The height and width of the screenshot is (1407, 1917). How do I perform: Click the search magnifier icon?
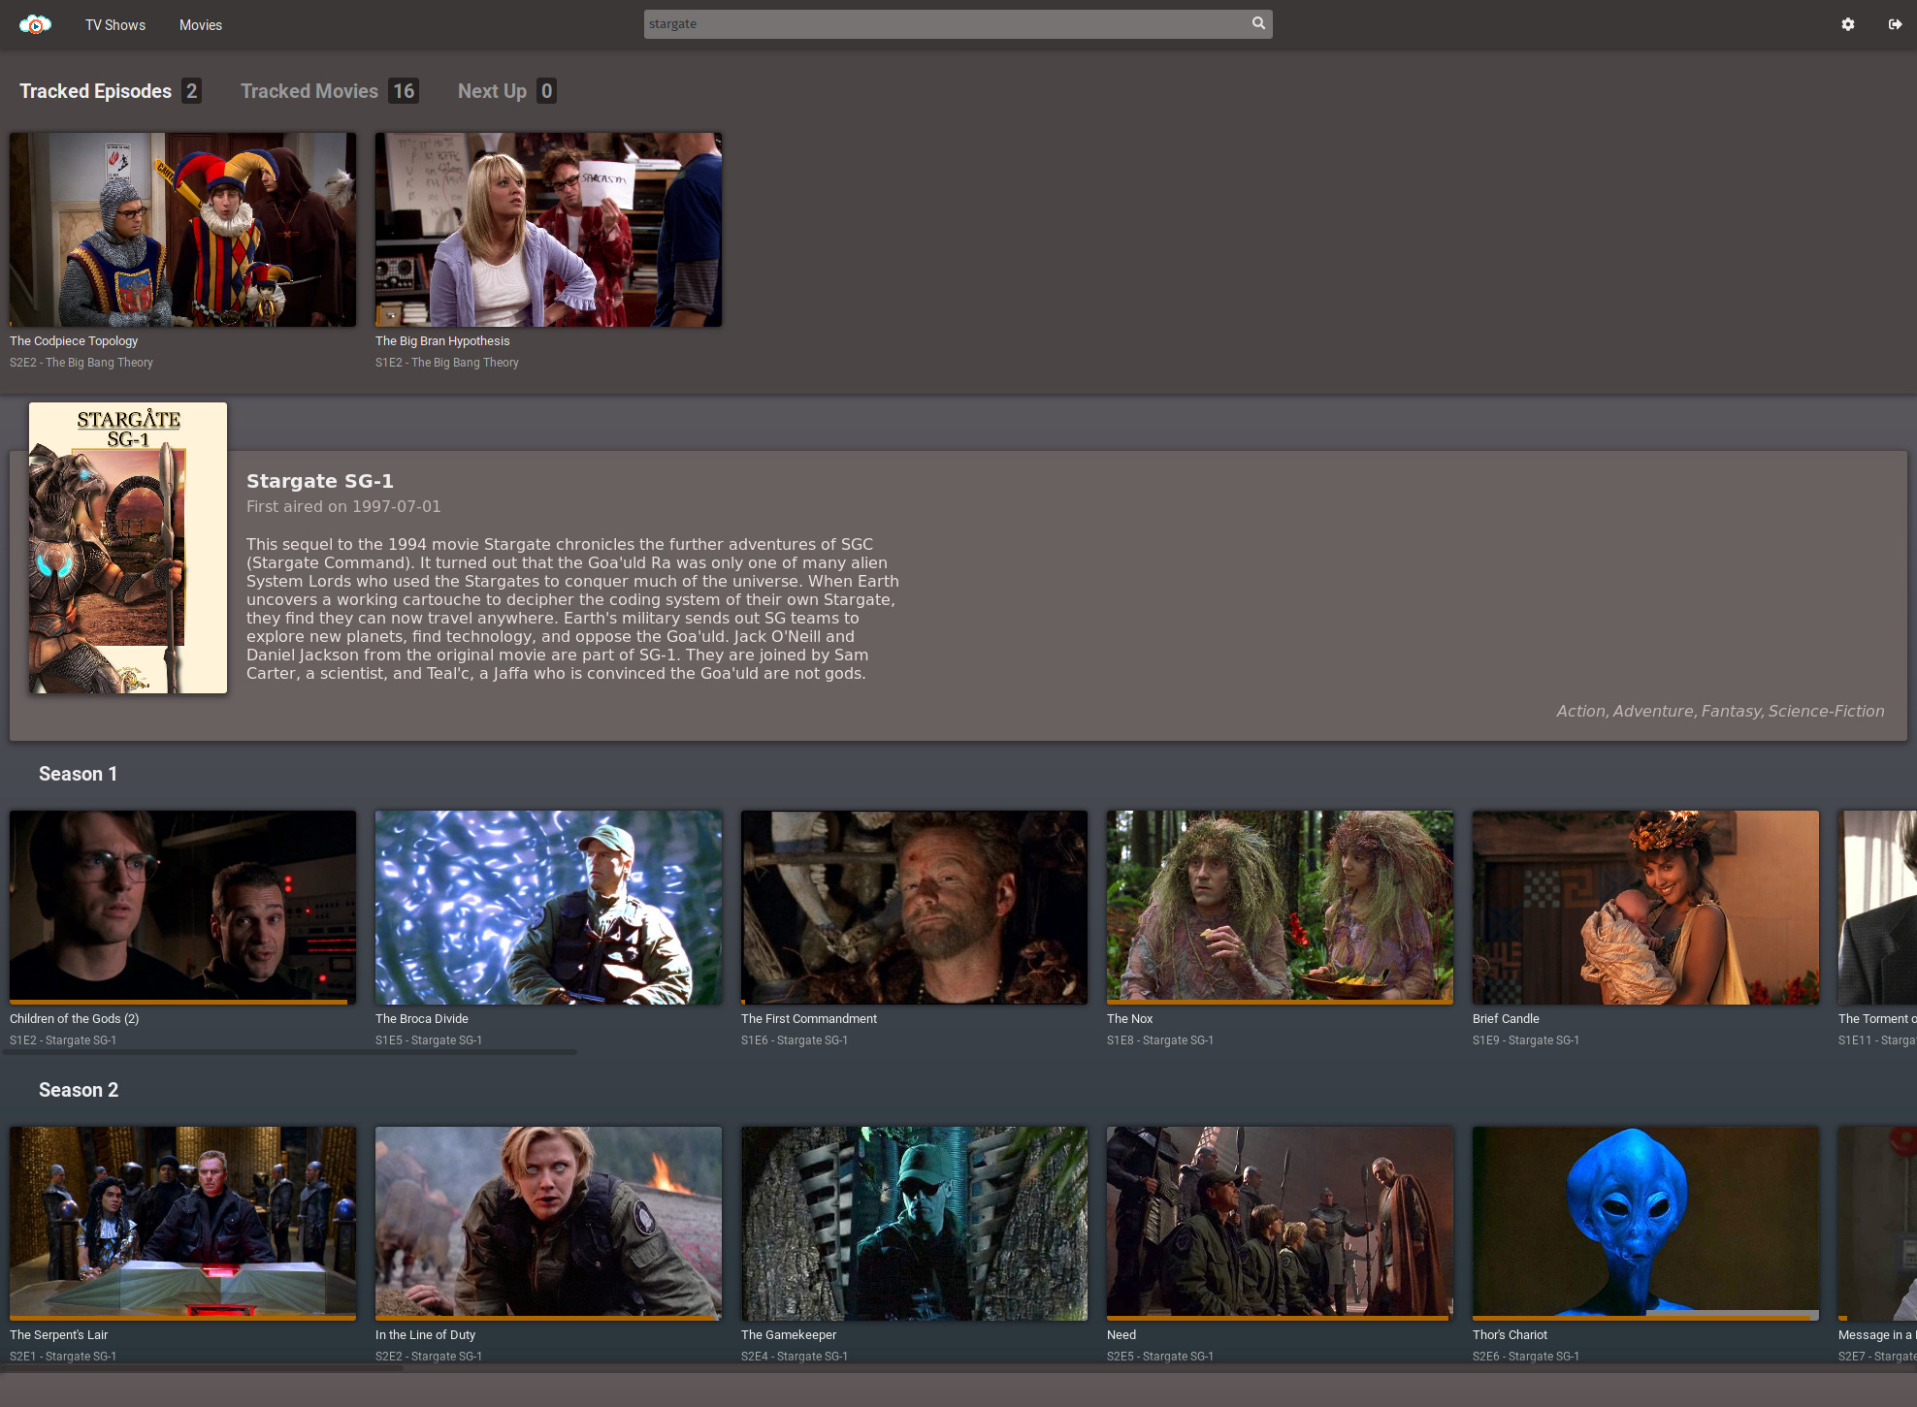click(1258, 23)
